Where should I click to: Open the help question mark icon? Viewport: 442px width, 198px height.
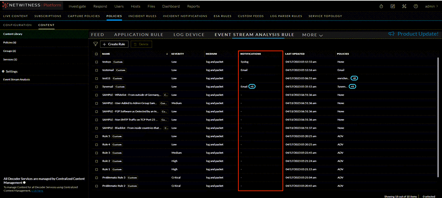pyautogui.click(x=415, y=6)
